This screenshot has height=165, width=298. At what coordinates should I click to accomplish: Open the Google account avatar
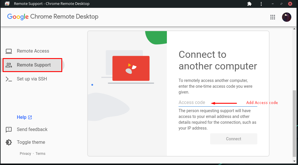287,17
